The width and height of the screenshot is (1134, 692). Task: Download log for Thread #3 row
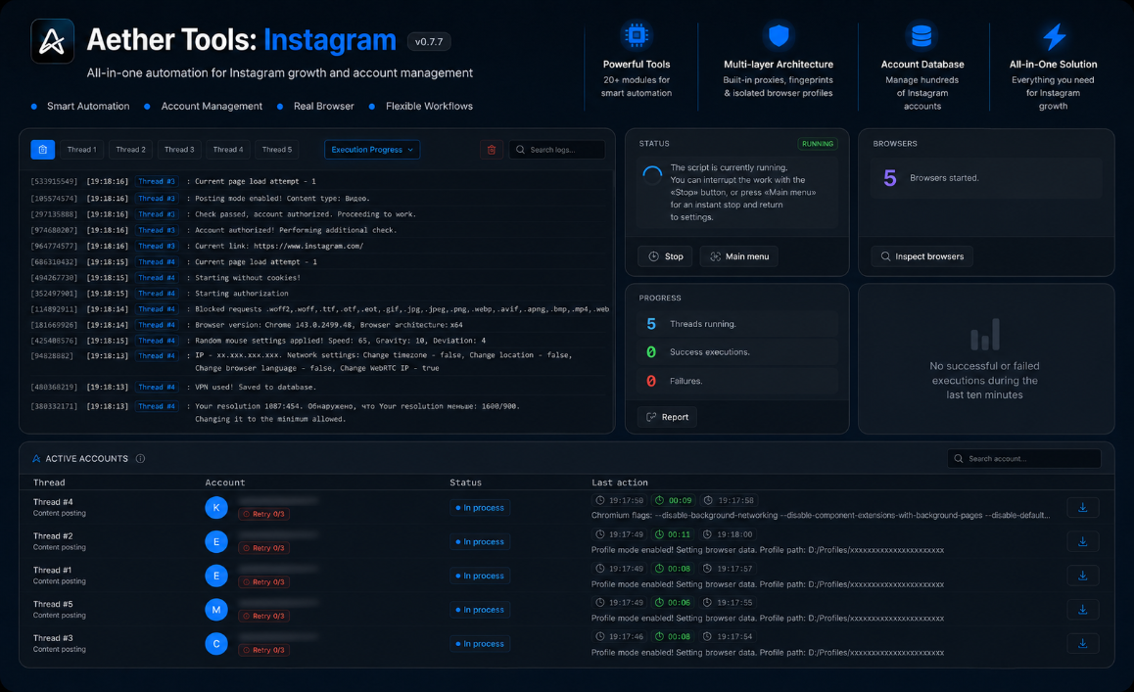coord(1083,644)
